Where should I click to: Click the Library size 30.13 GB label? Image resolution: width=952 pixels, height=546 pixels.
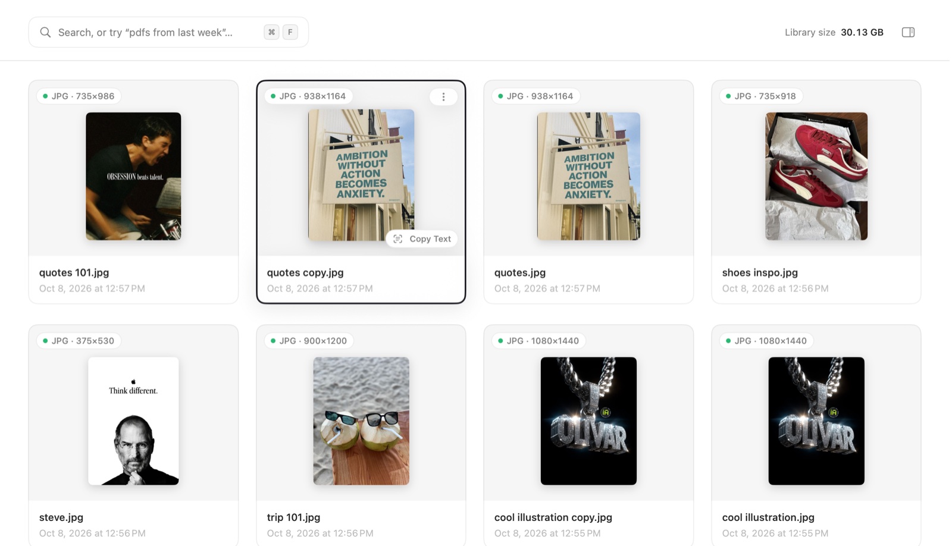tap(834, 32)
